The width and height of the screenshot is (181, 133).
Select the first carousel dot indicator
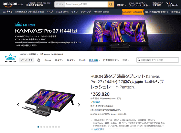38,127
